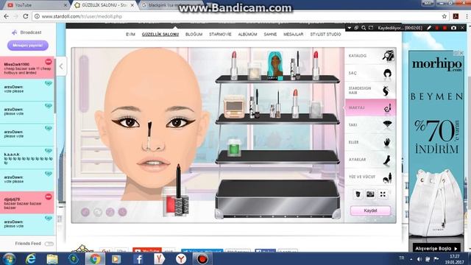Click the Alışverişe Başla ad button
471x265 pixels.
click(x=436, y=249)
